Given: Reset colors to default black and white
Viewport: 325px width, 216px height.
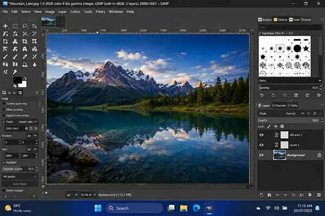Looking at the screenshot, I should [x=15, y=85].
